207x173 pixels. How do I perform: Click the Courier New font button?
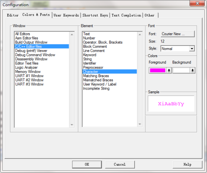pyautogui.click(x=177, y=34)
